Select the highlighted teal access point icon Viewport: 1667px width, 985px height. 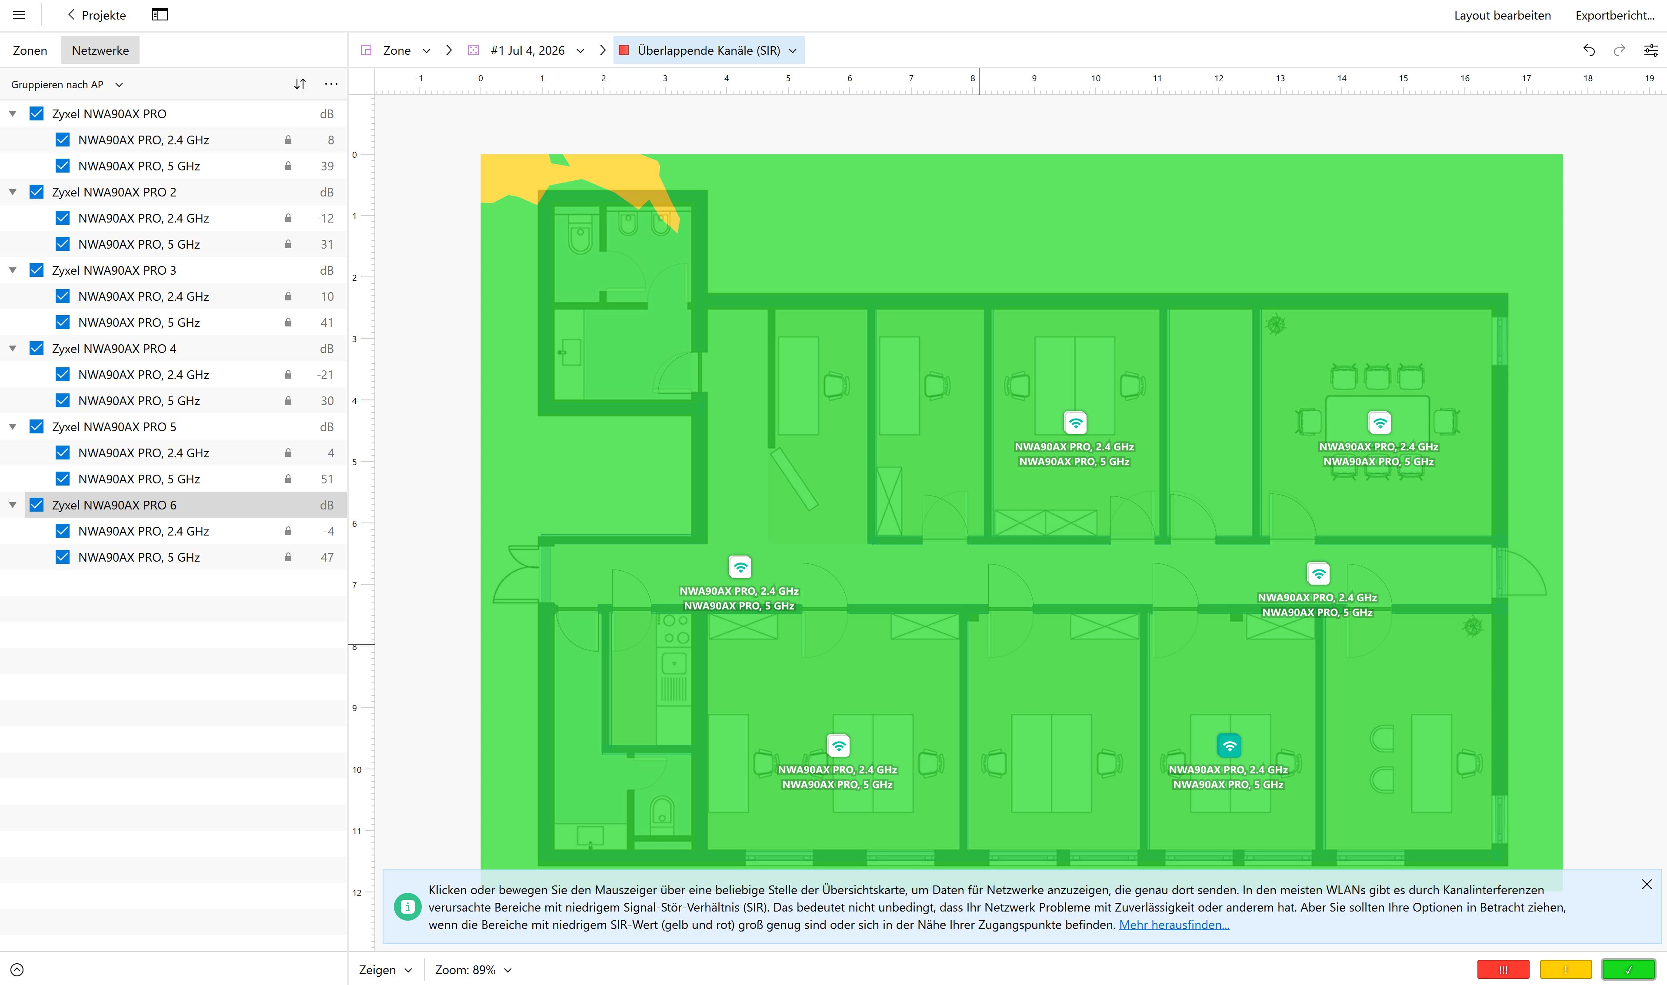[1230, 746]
